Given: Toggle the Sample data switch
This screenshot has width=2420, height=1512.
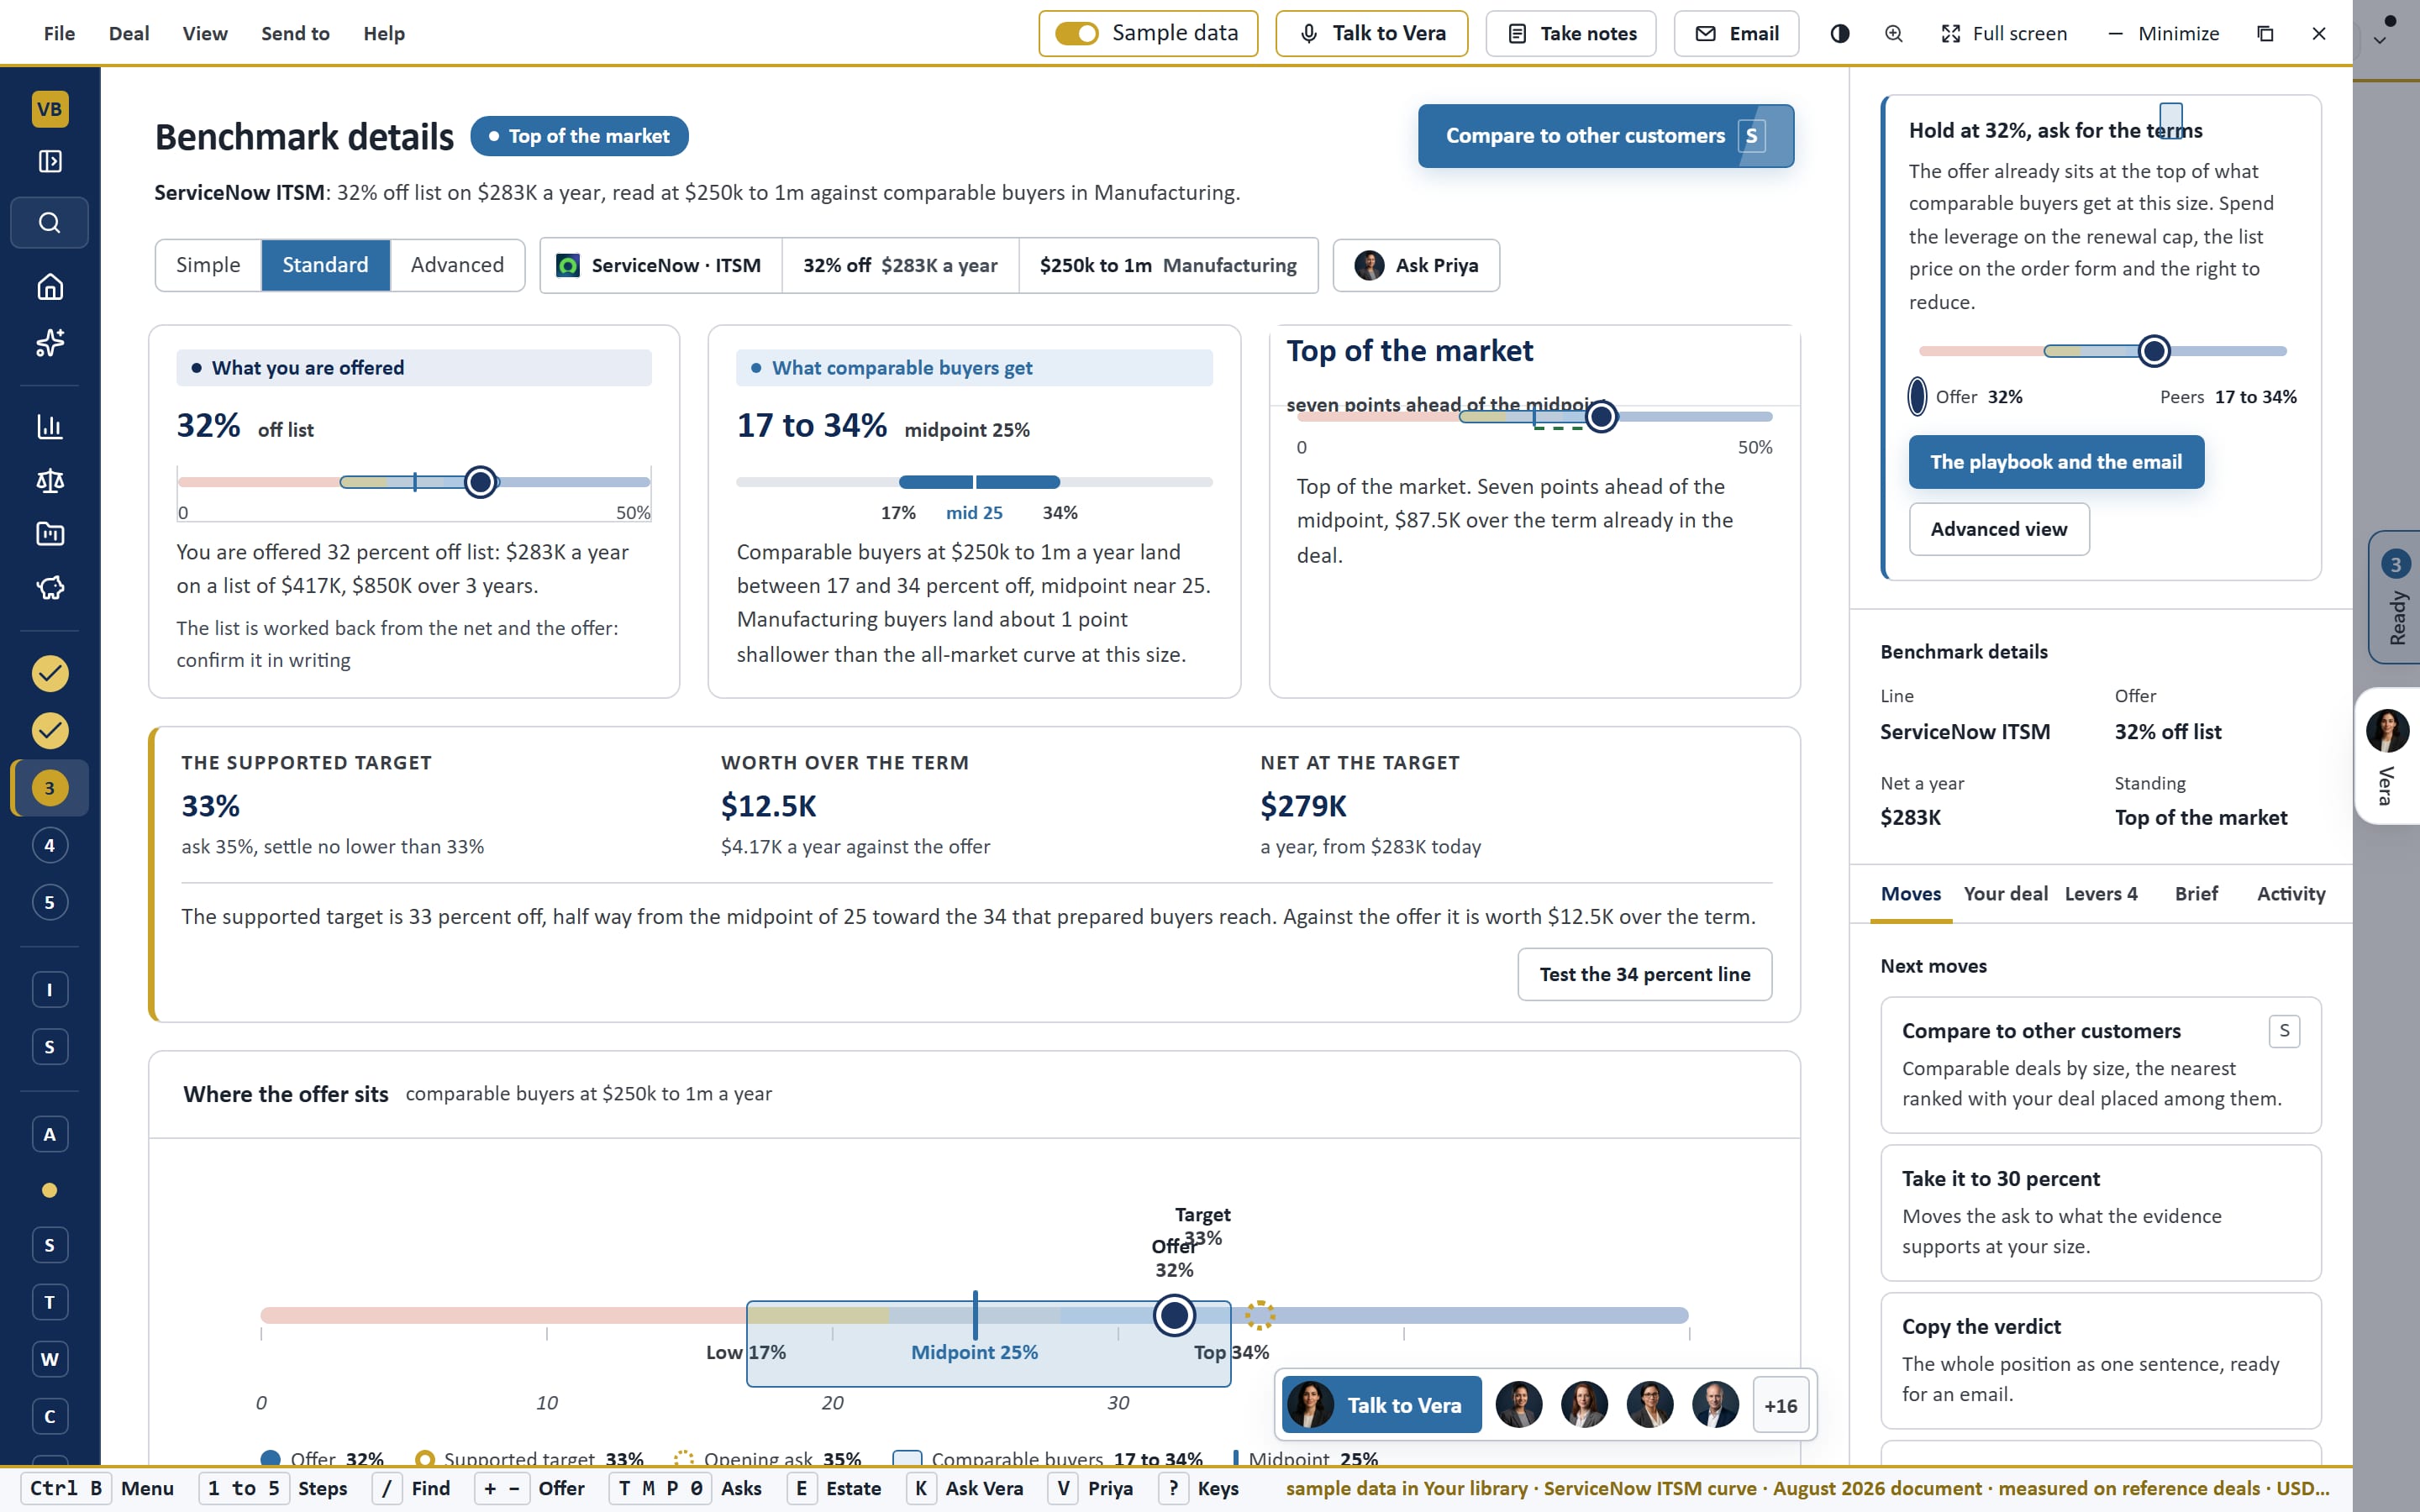Looking at the screenshot, I should (x=1076, y=33).
